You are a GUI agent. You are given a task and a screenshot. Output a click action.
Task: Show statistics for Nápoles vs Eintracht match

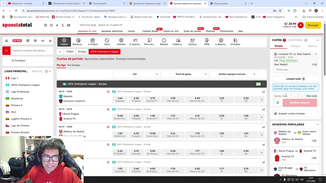tap(263, 92)
